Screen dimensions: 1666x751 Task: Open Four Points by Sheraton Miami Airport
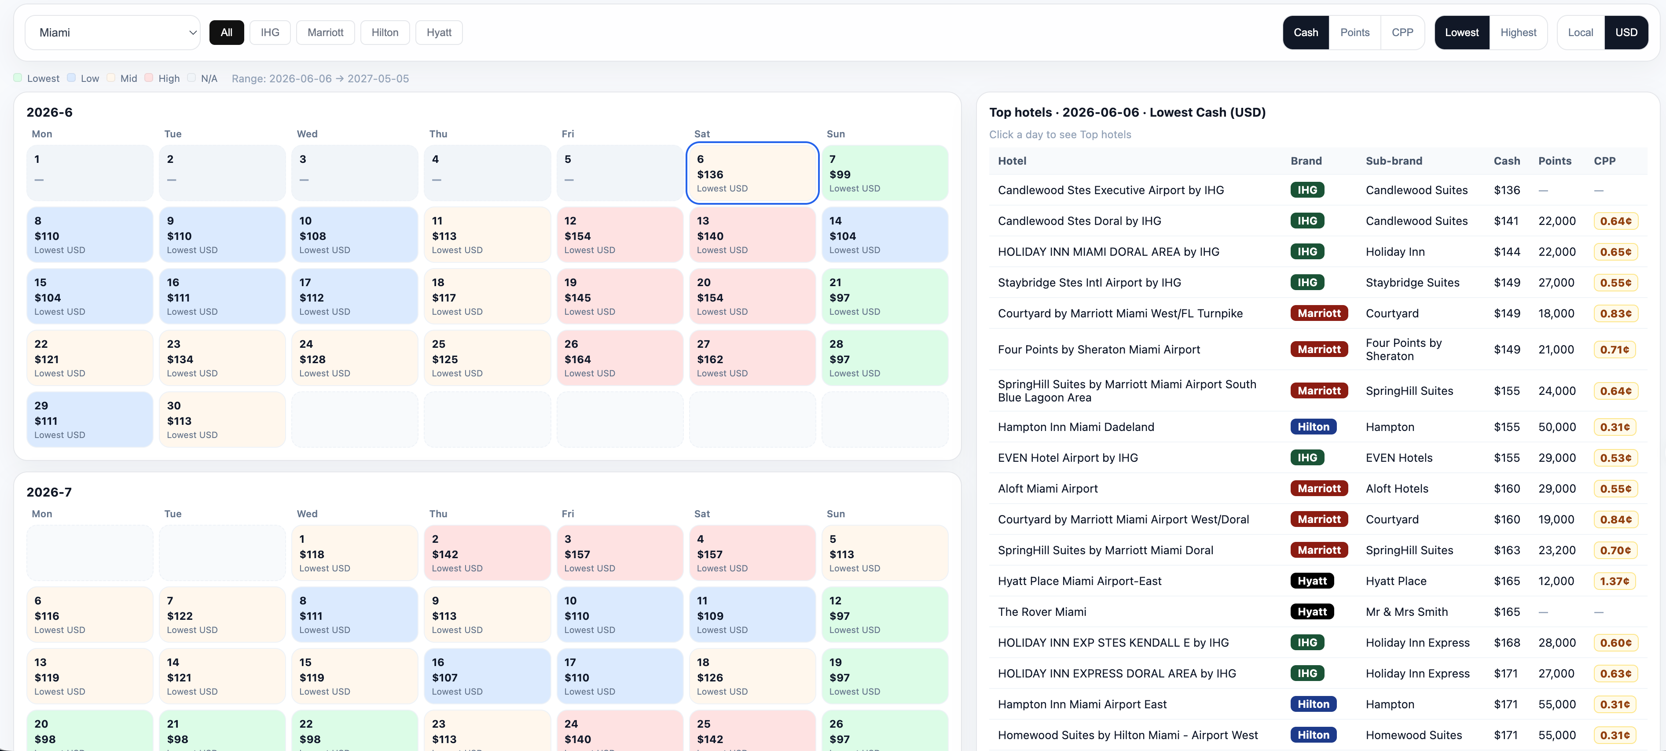[x=1318, y=349]
